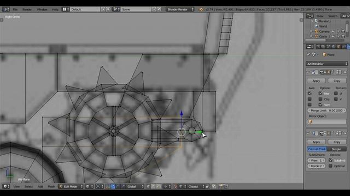This screenshot has width=350, height=196.
Task: Open the Blender Render engine dropdown
Action: [x=180, y=9]
